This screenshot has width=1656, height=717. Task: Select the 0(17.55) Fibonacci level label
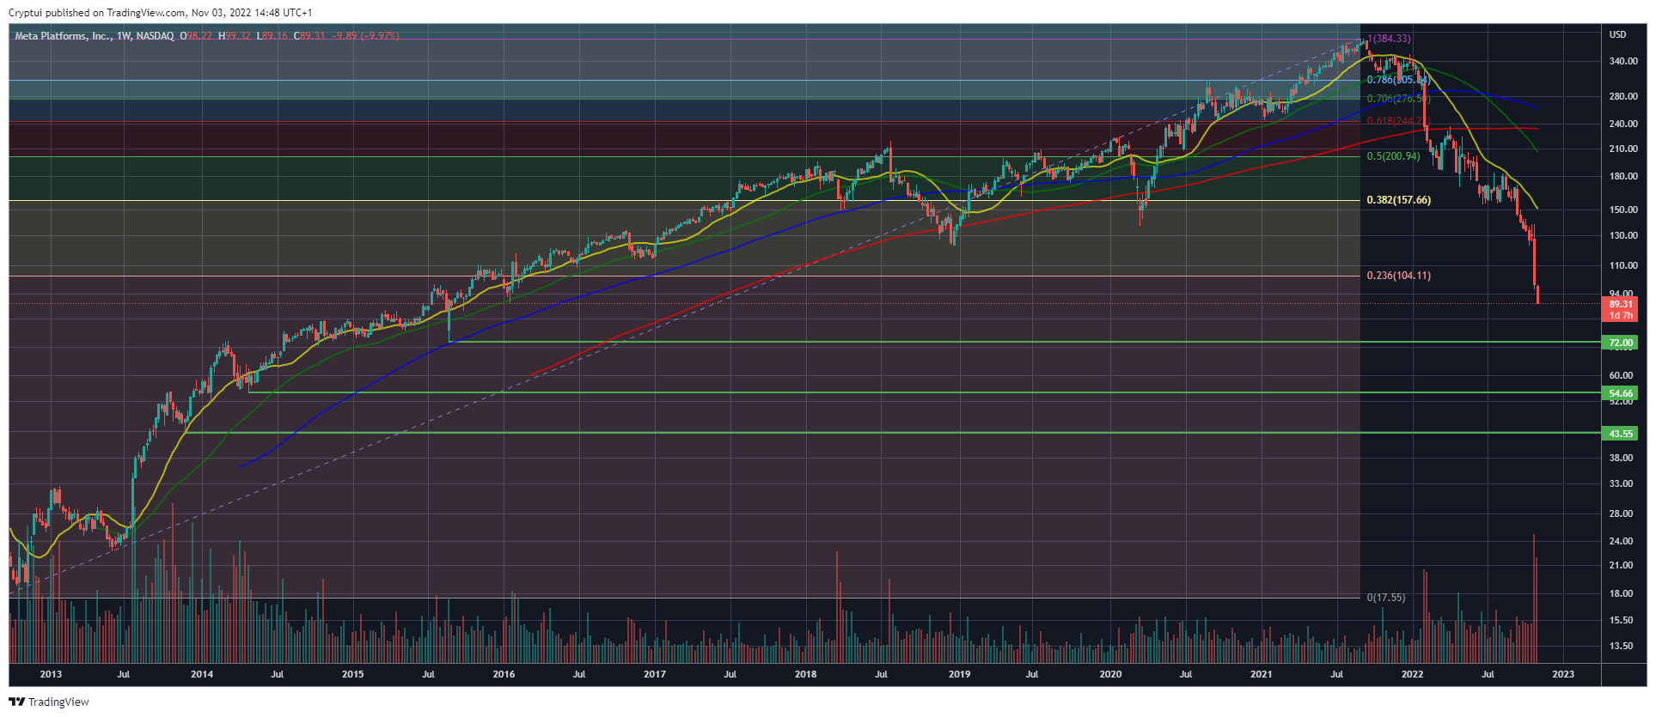[1386, 598]
